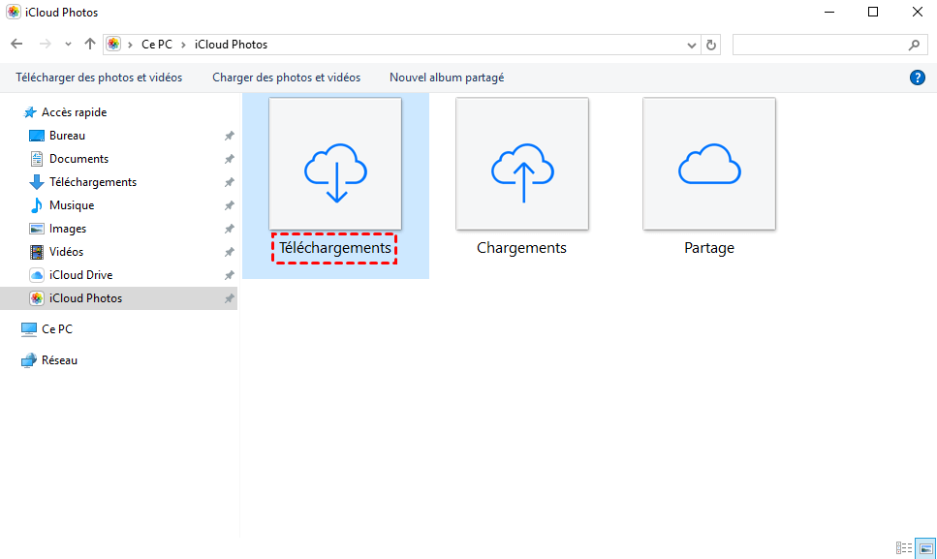
Task: Open the Partage cloud folder thumbnail
Action: (709, 164)
